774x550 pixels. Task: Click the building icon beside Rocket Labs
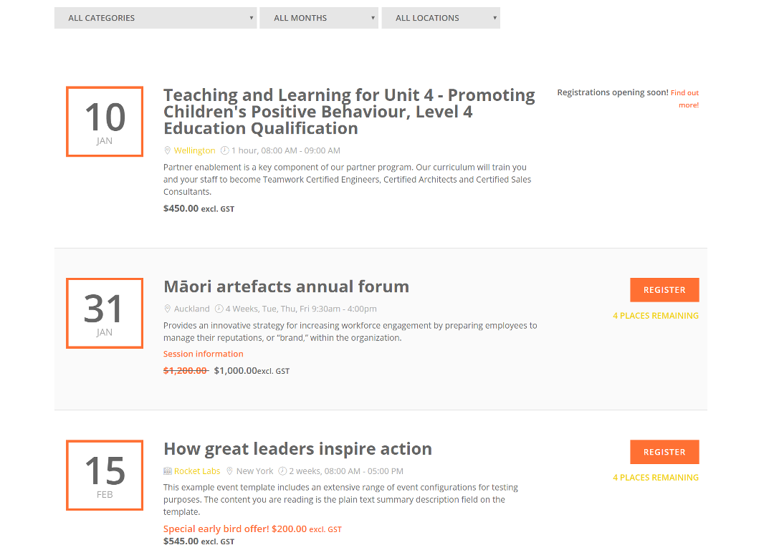[168, 471]
